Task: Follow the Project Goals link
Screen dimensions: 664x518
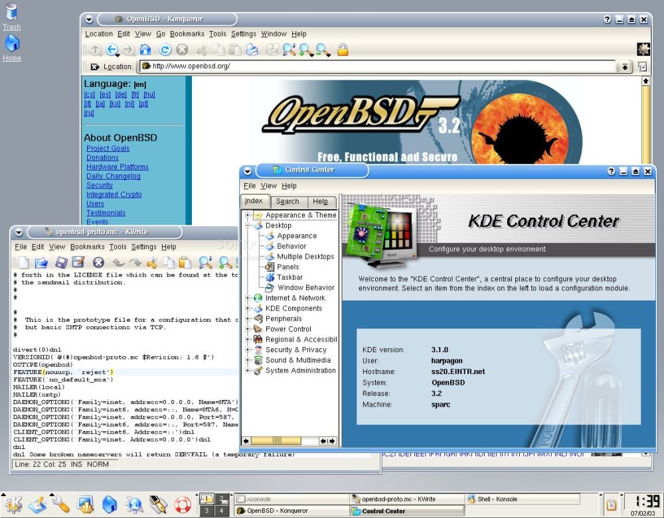Action: (x=108, y=149)
